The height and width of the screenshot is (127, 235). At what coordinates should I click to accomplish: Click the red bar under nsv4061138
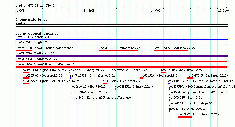tap(24, 50)
